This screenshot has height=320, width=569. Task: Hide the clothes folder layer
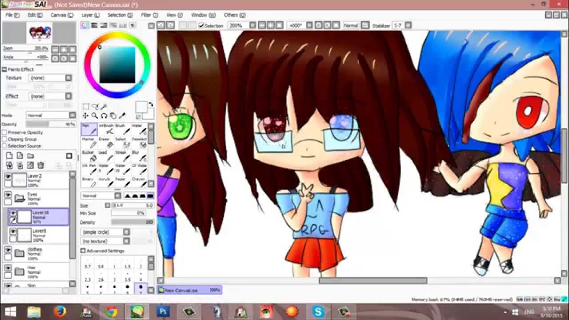pyautogui.click(x=8, y=250)
